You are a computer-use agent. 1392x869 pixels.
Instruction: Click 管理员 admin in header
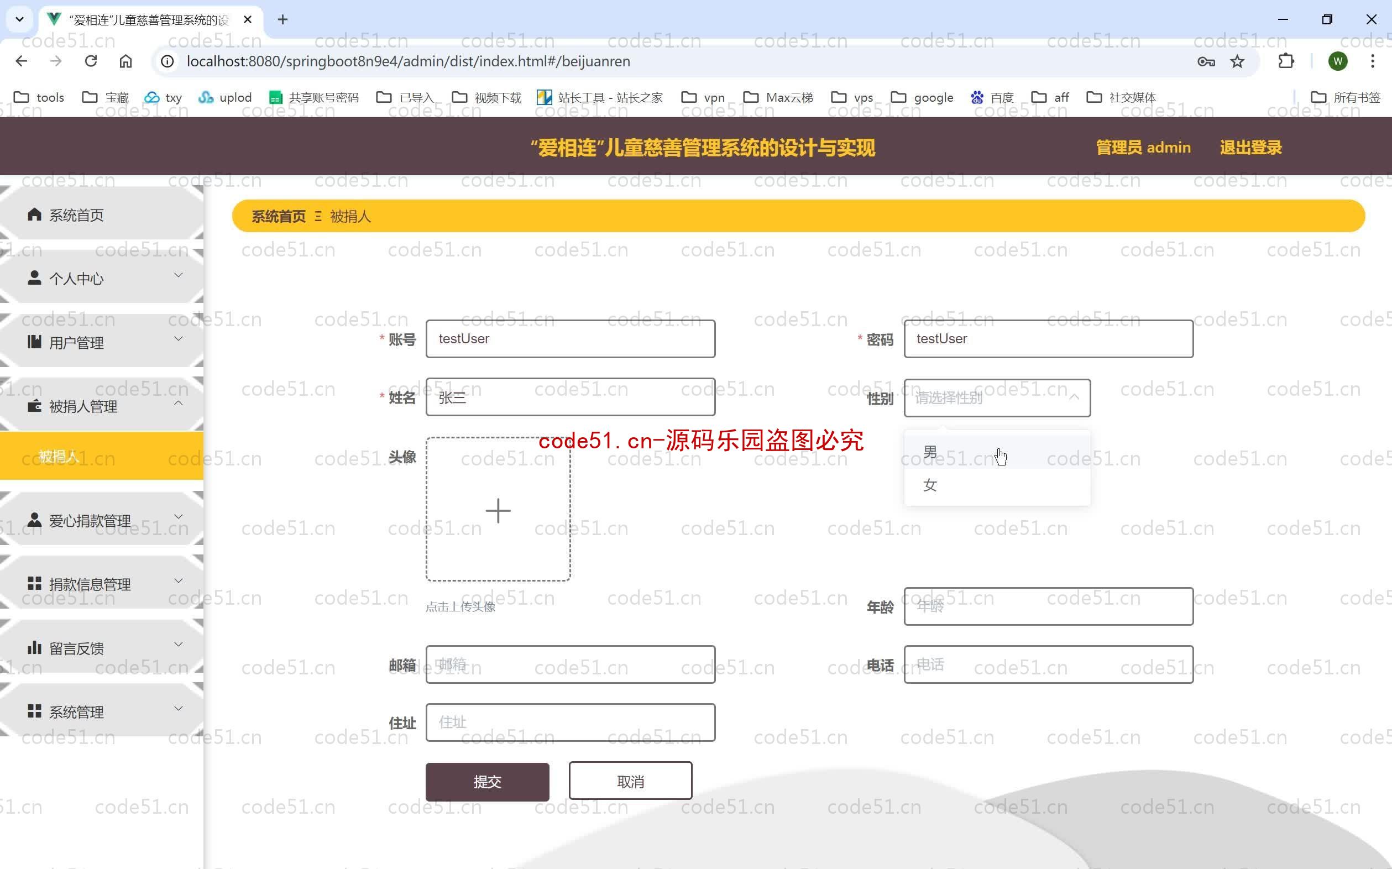point(1143,148)
